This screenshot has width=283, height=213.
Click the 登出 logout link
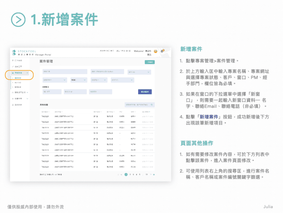pos(149,55)
